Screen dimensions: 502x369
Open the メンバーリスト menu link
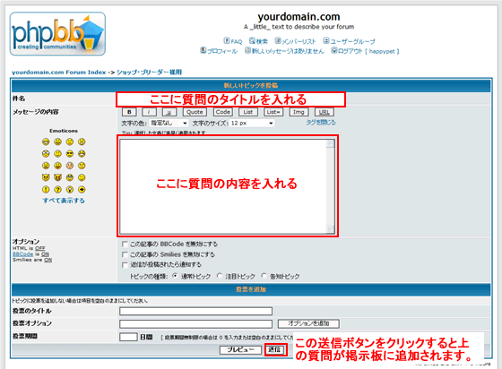coord(295,41)
